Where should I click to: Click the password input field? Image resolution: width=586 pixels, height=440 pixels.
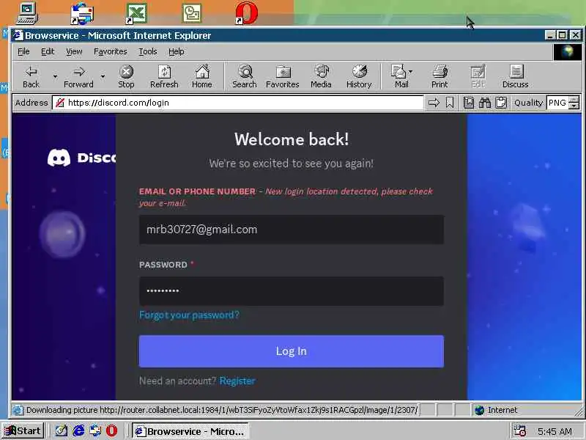pos(292,291)
